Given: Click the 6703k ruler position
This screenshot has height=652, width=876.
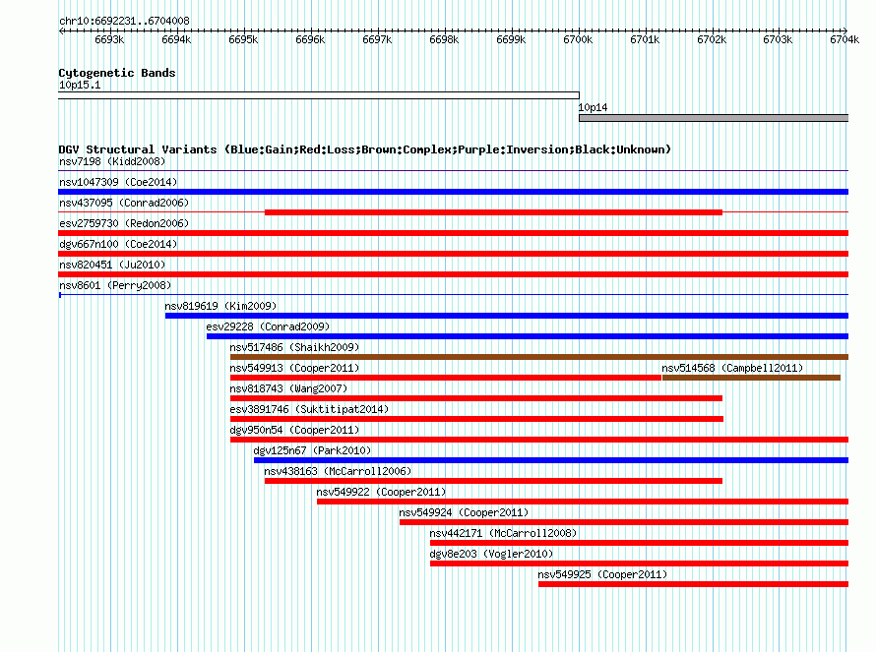Looking at the screenshot, I should [x=778, y=39].
